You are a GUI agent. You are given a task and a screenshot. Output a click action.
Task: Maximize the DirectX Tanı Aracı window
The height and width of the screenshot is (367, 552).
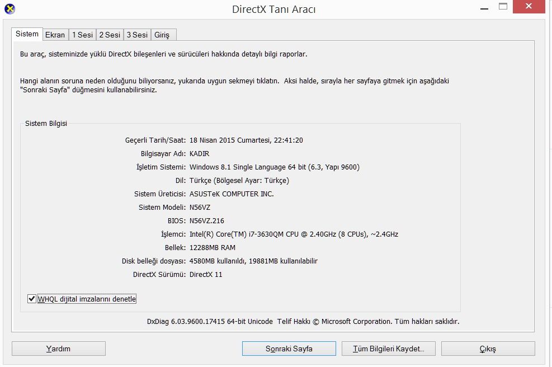point(503,6)
